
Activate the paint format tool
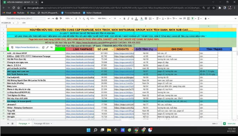pyautogui.click(x=61, y=18)
